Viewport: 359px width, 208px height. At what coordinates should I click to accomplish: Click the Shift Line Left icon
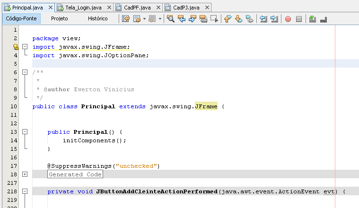(263, 18)
